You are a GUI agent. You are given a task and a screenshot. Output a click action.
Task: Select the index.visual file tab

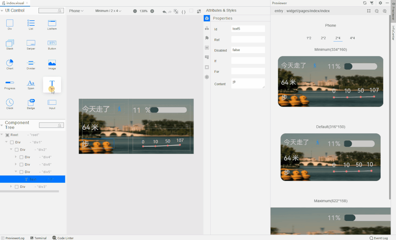tap(15, 3)
